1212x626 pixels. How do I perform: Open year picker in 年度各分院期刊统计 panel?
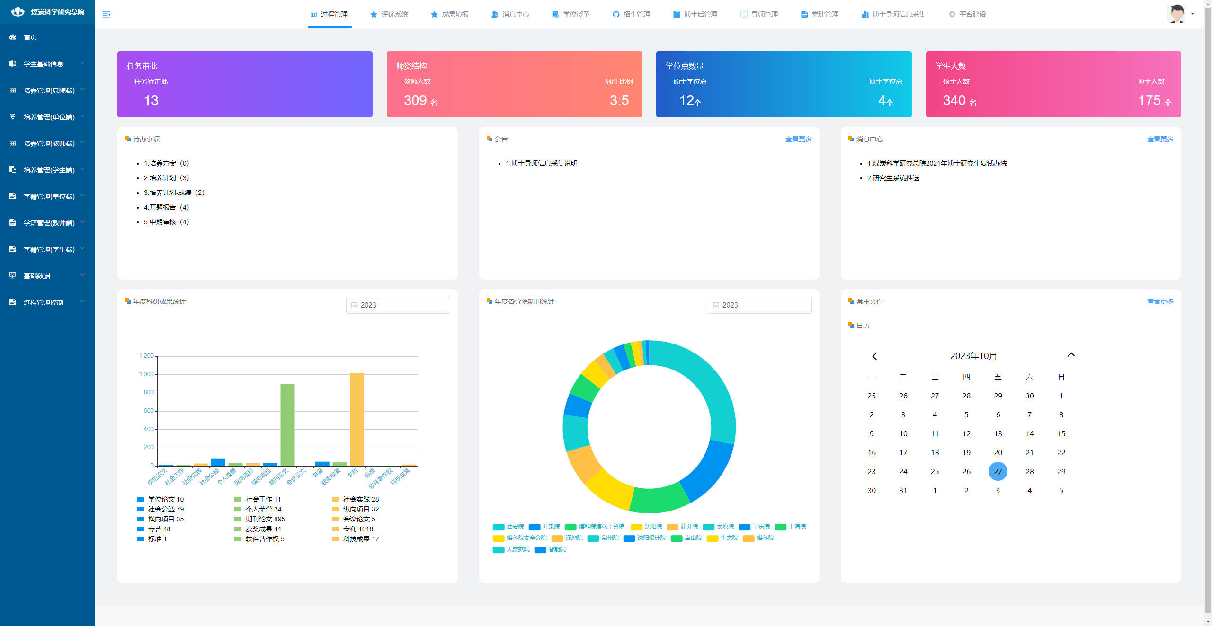pyautogui.click(x=759, y=305)
